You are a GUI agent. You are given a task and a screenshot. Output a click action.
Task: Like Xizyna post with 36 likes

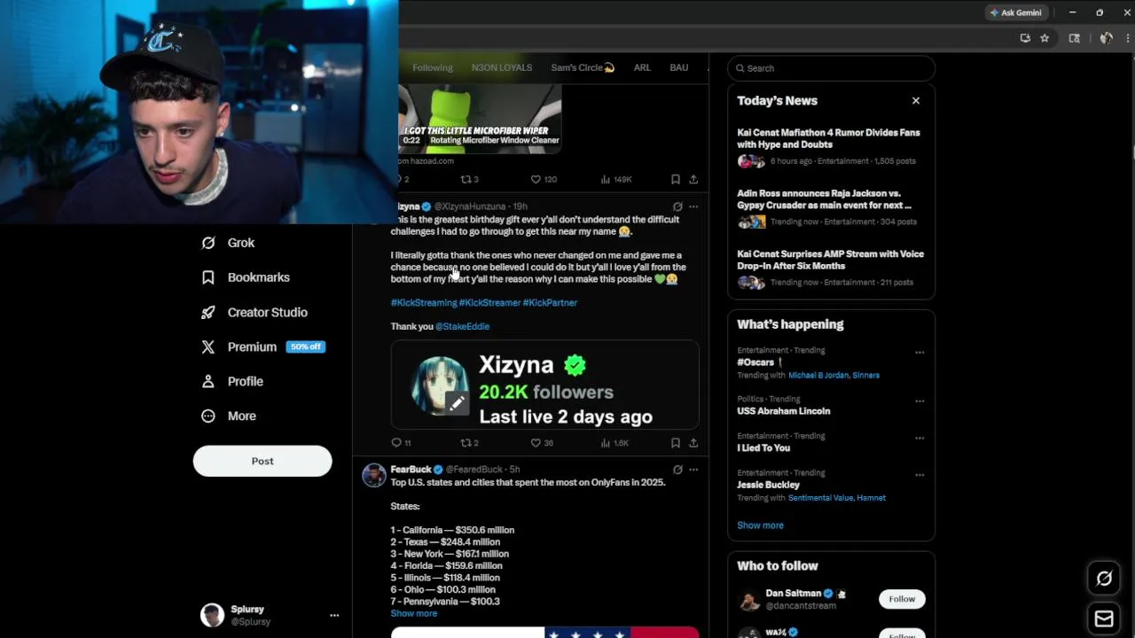541,442
